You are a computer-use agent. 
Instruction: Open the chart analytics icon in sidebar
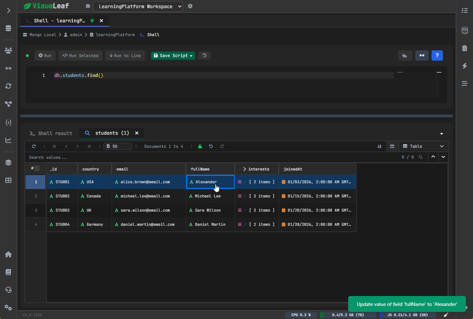pos(9,140)
